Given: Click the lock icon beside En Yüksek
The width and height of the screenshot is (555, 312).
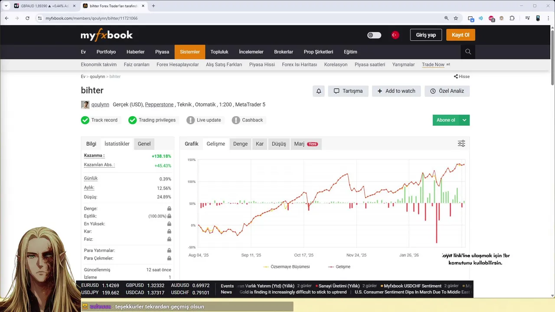Looking at the screenshot, I should tap(169, 224).
